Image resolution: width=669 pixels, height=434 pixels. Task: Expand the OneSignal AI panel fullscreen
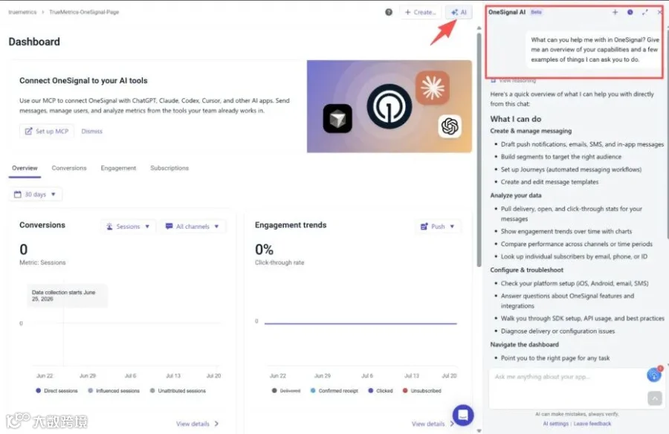point(644,12)
